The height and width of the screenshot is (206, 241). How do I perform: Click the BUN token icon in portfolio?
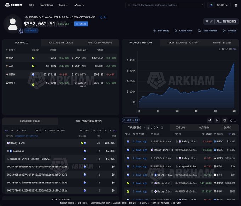point(7,58)
